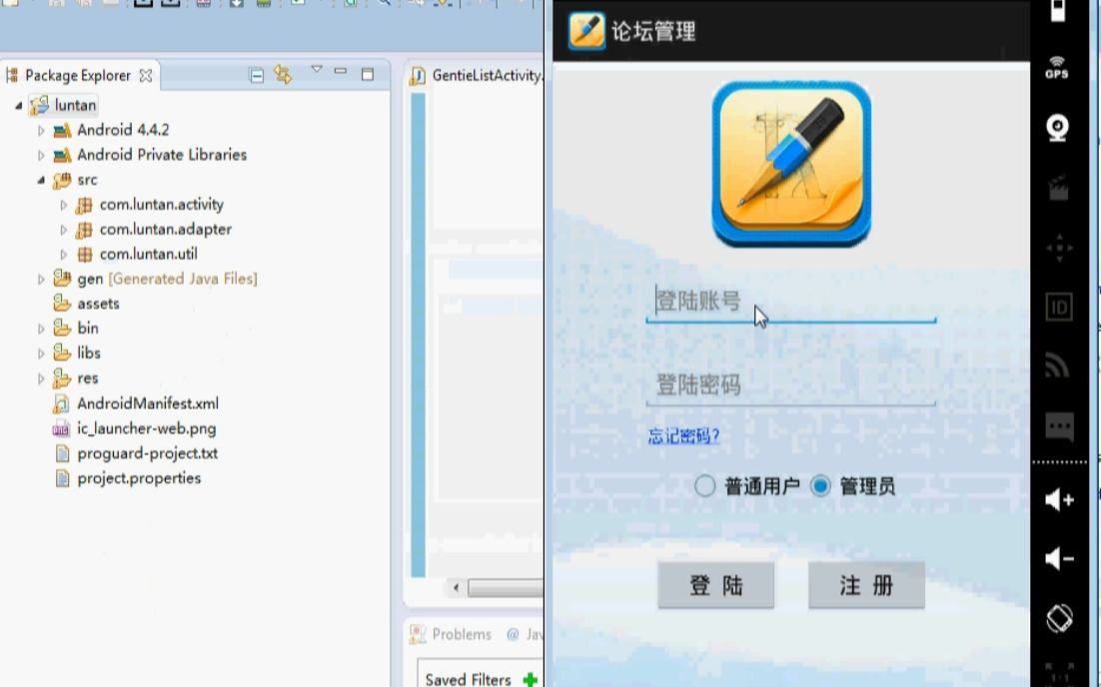Expand Android Private Libraries node

[x=41, y=155]
